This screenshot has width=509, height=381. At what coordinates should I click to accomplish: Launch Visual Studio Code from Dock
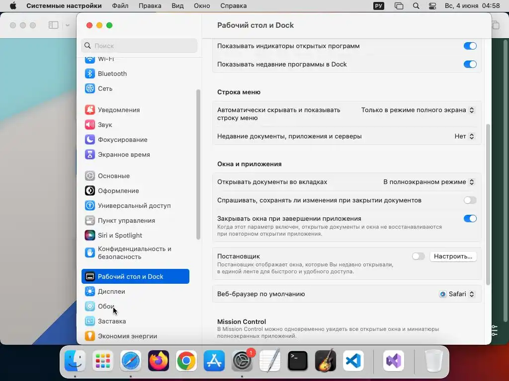coord(353,361)
